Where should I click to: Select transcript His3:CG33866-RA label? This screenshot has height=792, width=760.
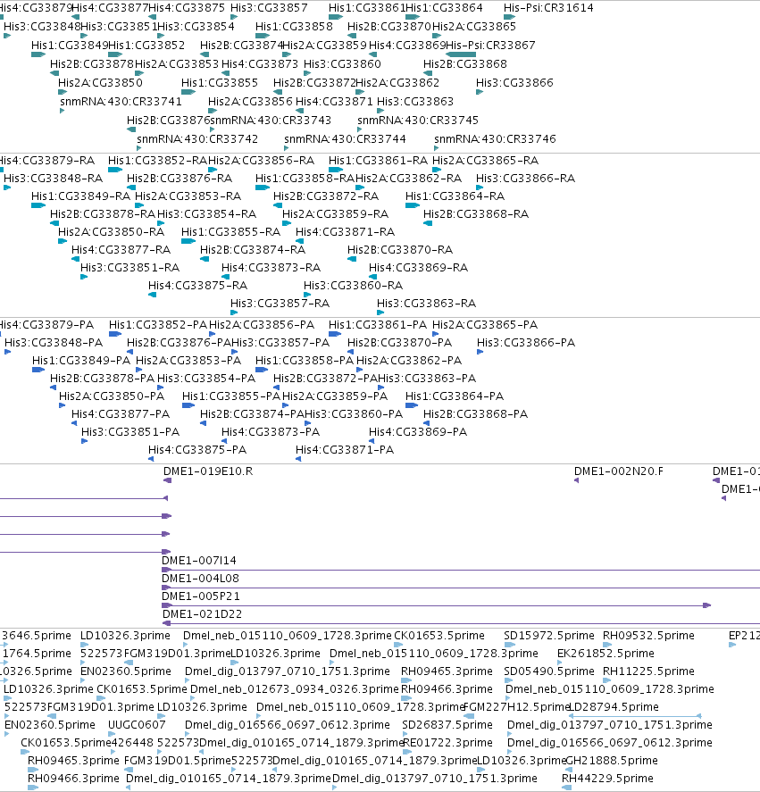pyautogui.click(x=525, y=179)
